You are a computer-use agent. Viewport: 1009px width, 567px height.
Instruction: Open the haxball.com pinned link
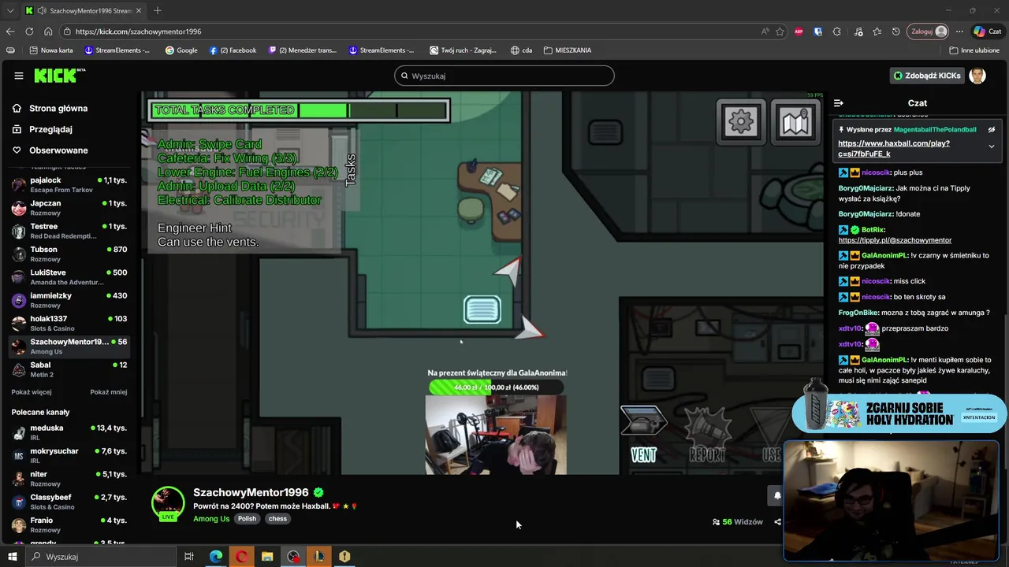tap(894, 149)
